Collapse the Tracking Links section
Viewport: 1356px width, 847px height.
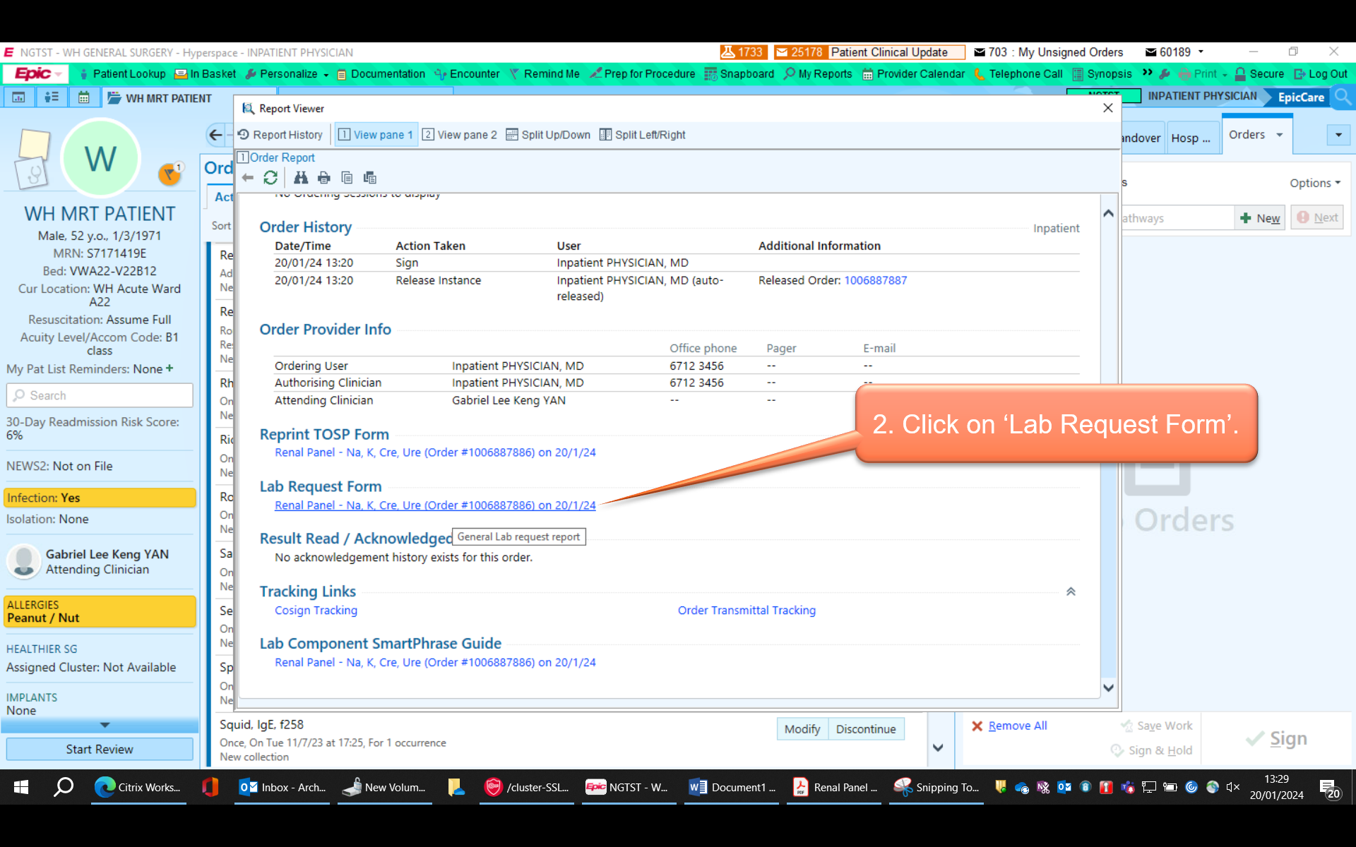tap(1071, 591)
